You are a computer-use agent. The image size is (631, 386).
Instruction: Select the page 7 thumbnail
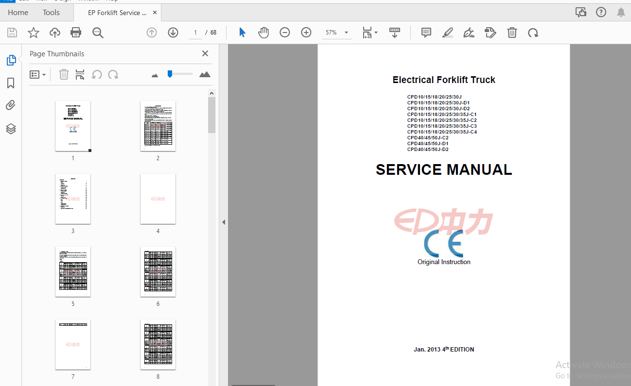(x=73, y=345)
